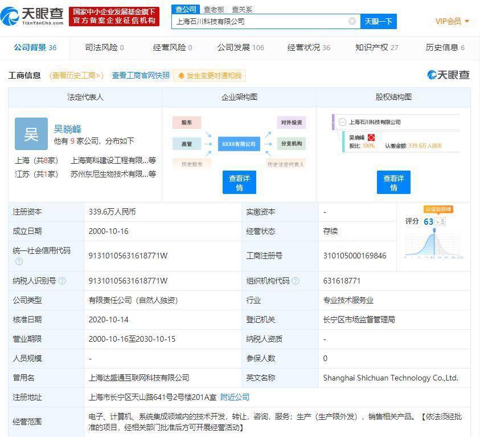Screen dimensions: 480x437
Task: Click 查看详情 under 企业架构图
Action: coord(239,182)
